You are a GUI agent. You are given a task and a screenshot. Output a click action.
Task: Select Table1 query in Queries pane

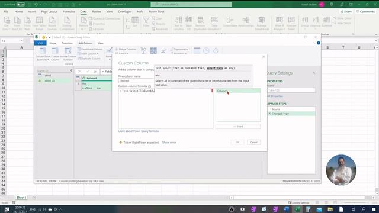click(47, 75)
